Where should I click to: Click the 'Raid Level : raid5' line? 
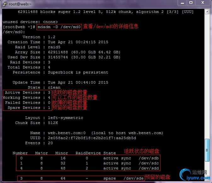pos(38,47)
